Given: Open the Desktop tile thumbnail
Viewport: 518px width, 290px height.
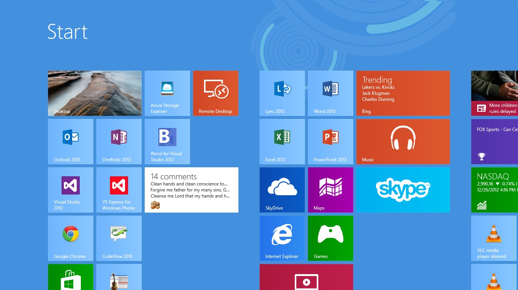Looking at the screenshot, I should (x=95, y=93).
